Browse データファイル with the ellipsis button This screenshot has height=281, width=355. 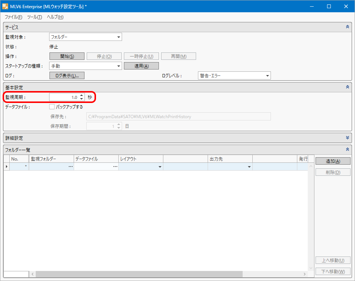(115, 167)
